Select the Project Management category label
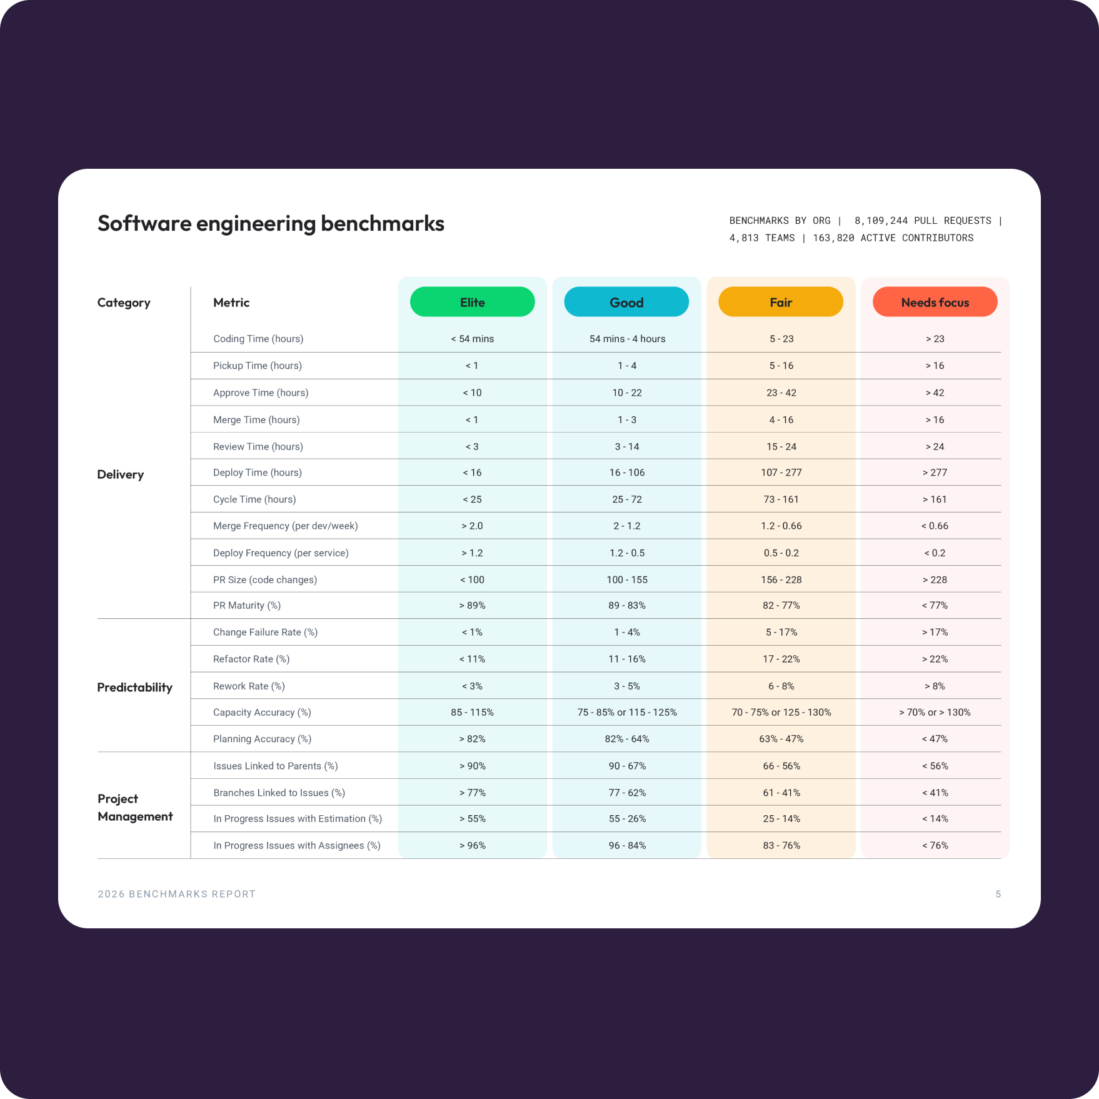Image resolution: width=1099 pixels, height=1099 pixels. [x=135, y=807]
